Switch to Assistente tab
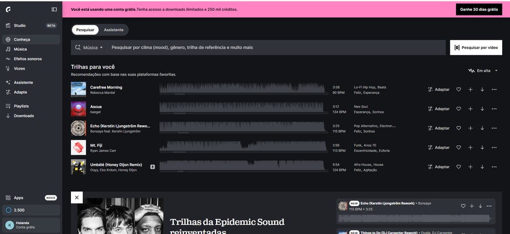Image resolution: width=510 pixels, height=234 pixels. pos(114,30)
